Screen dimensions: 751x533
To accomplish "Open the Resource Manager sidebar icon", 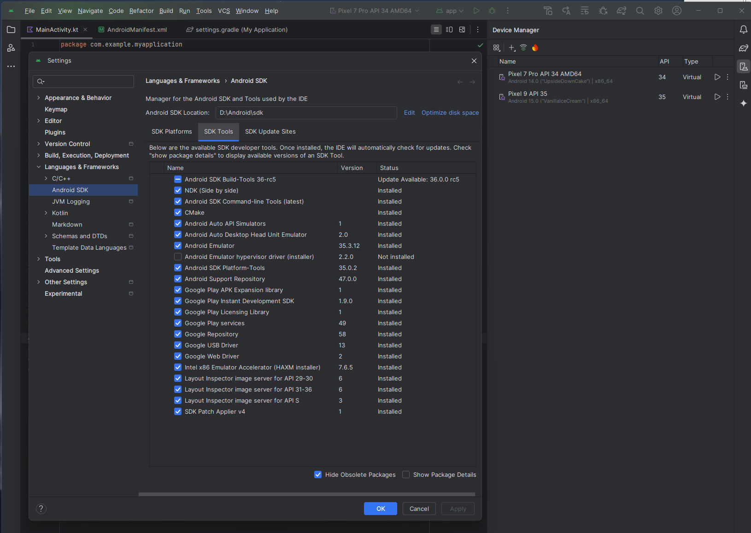I will coord(11,48).
